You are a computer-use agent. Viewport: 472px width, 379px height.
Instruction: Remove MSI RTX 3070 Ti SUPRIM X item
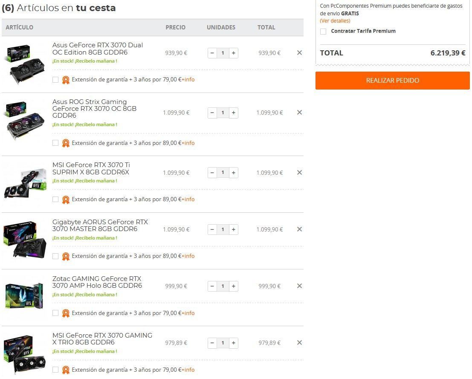pos(299,173)
